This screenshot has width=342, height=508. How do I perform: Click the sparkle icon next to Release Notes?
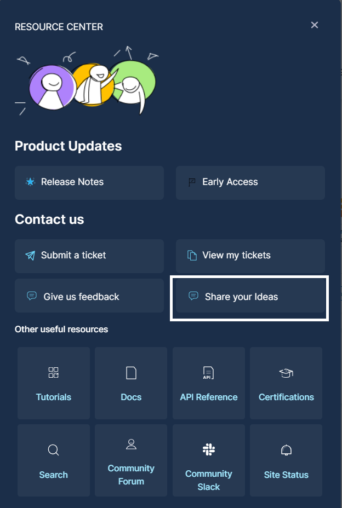pyautogui.click(x=31, y=182)
